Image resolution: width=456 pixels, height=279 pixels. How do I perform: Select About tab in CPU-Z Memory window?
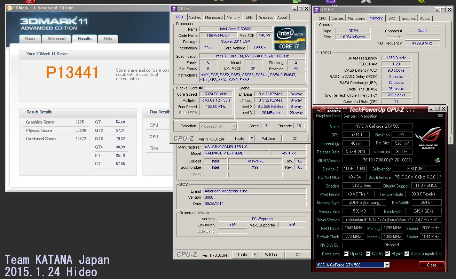[425, 18]
